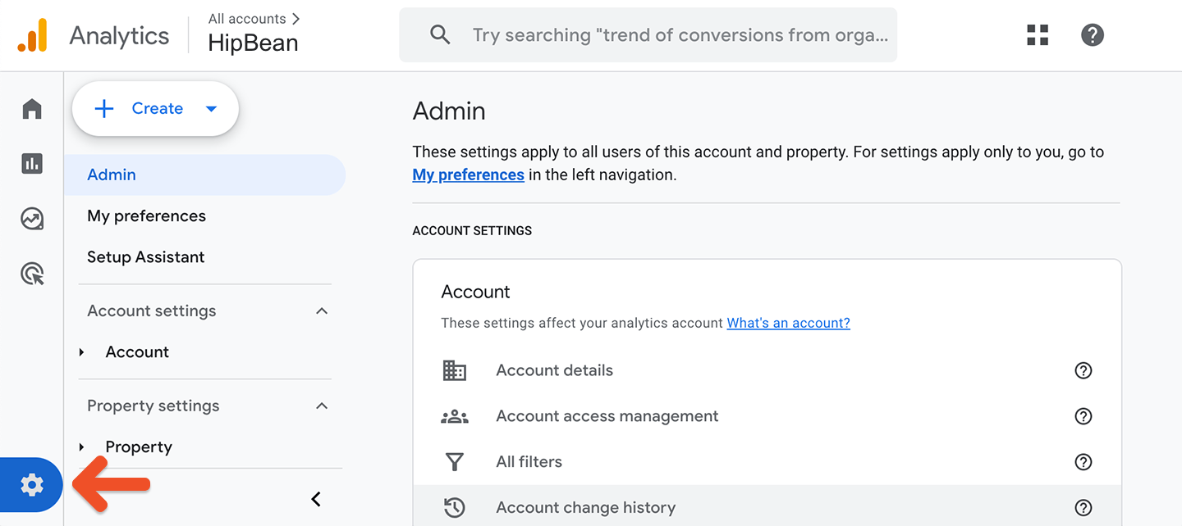This screenshot has height=526, width=1182.
Task: Click help icon beside All filters
Action: click(x=1083, y=462)
